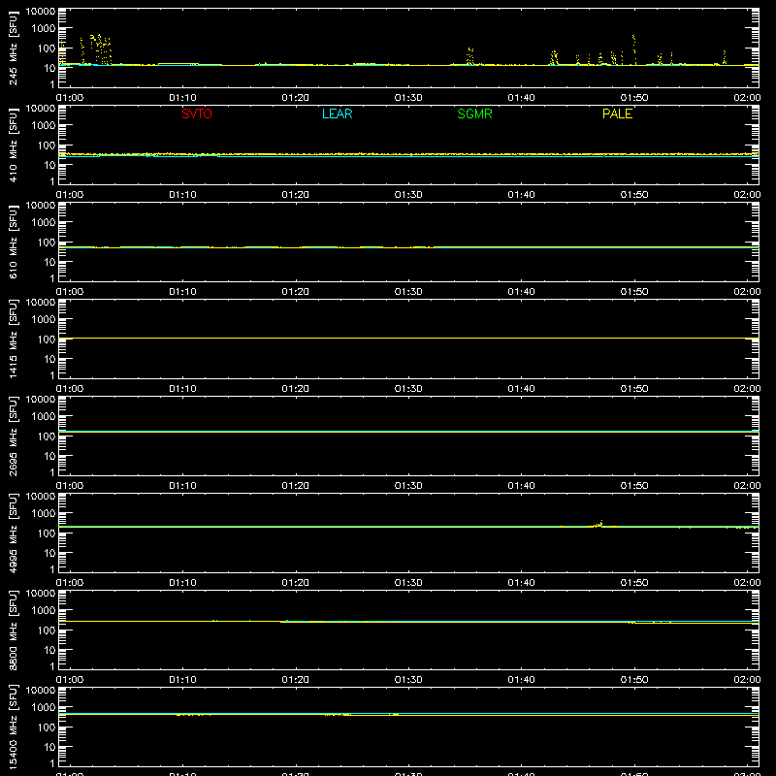
Task: Click 01:30 tick label under 8800 MHz panel
Action: pos(408,680)
